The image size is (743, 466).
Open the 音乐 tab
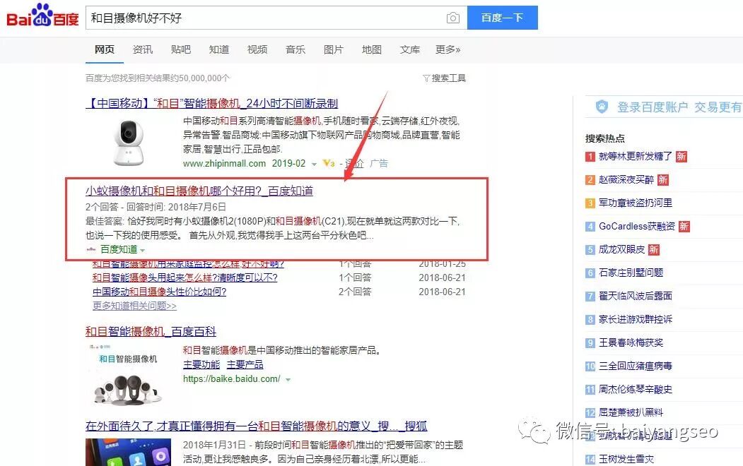[x=296, y=49]
